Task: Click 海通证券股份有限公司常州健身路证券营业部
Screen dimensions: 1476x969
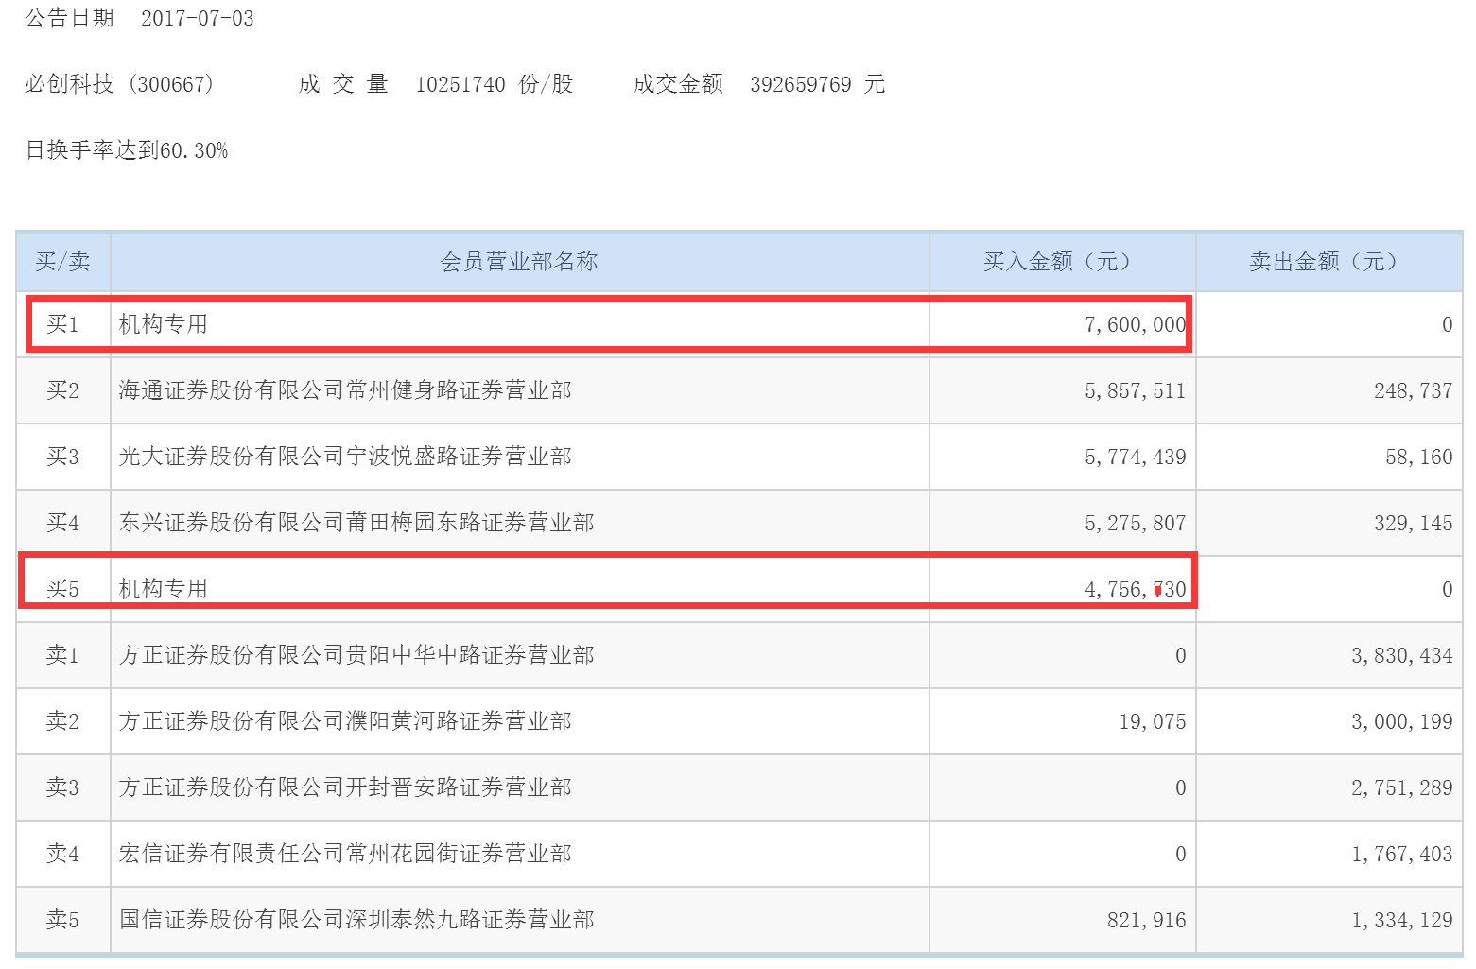Action: click(x=345, y=390)
